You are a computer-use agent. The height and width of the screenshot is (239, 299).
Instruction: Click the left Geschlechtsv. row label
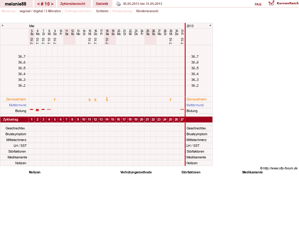coord(16,128)
